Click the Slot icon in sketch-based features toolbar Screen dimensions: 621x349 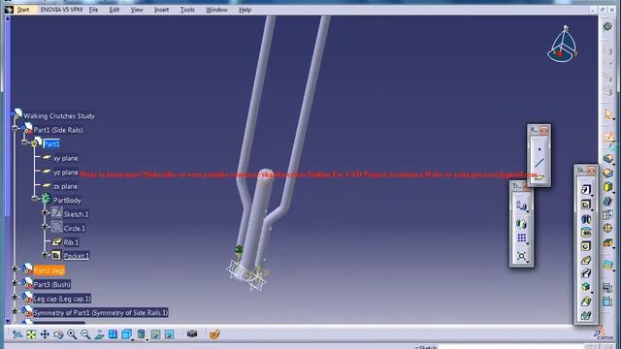[586, 273]
